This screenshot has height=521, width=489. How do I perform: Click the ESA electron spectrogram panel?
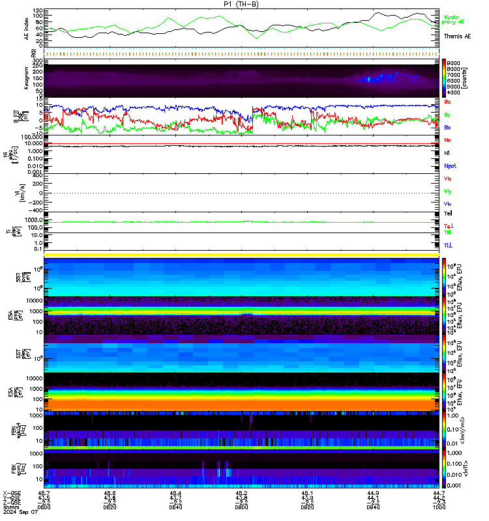241,392
